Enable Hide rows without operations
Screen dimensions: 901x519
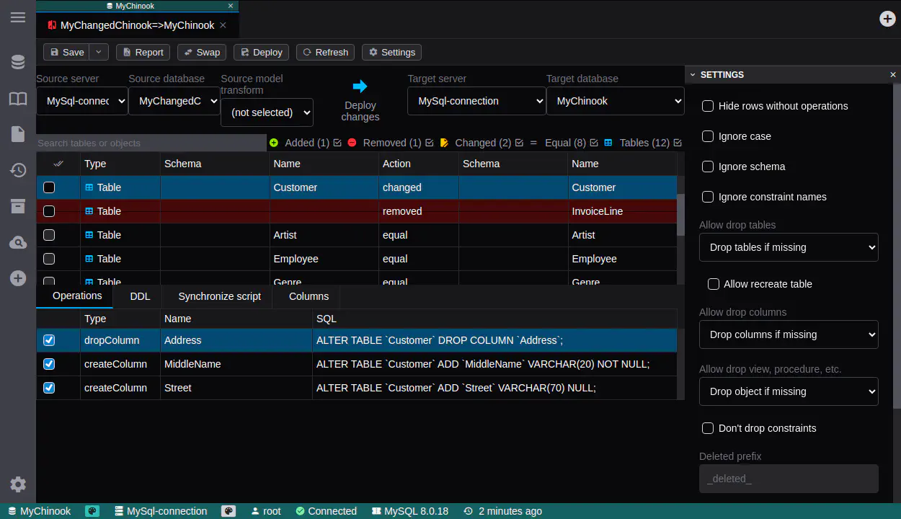point(708,106)
